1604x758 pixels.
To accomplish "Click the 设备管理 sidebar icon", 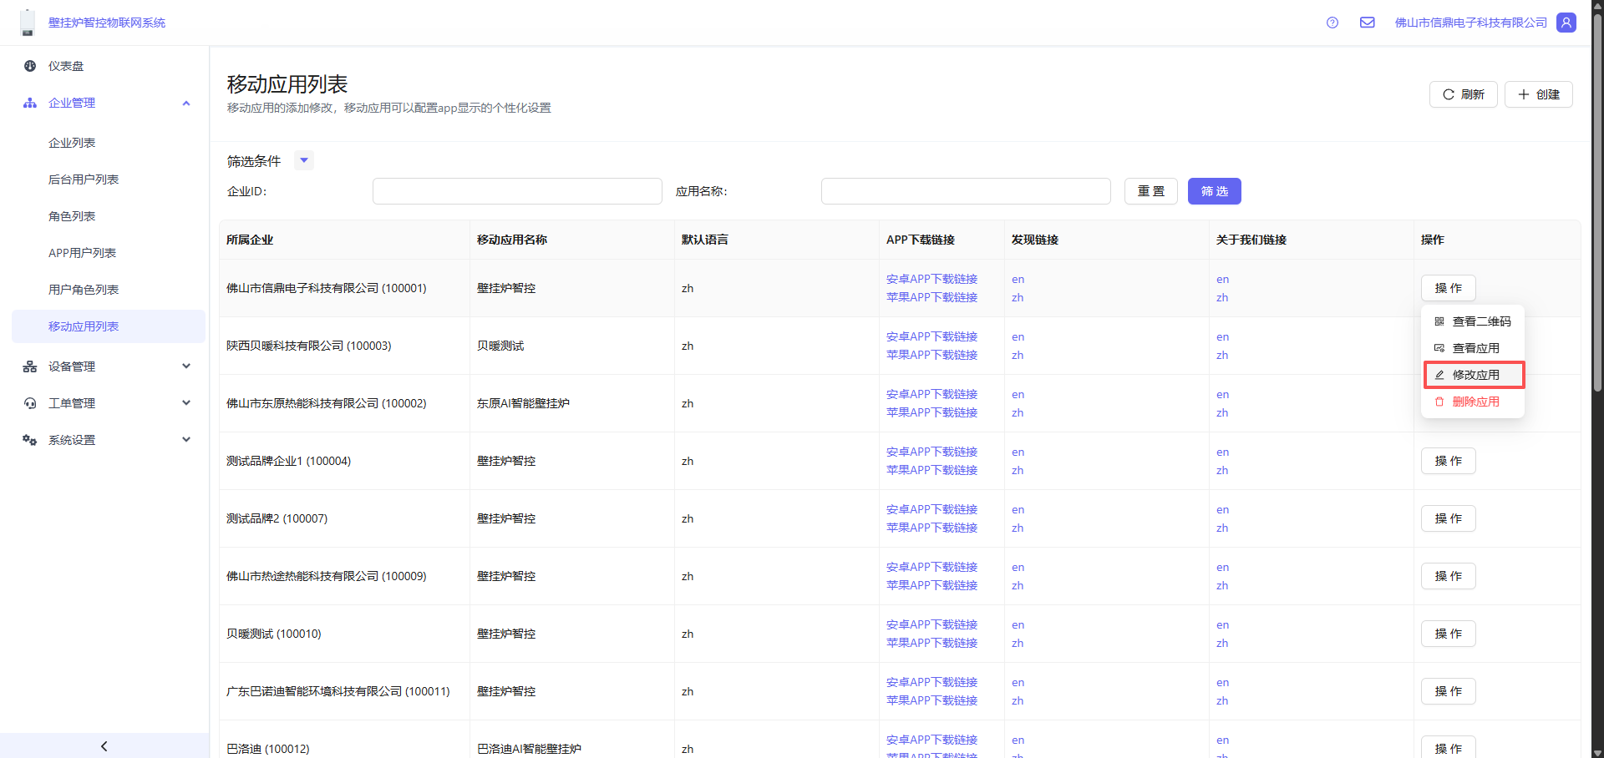I will (x=30, y=366).
